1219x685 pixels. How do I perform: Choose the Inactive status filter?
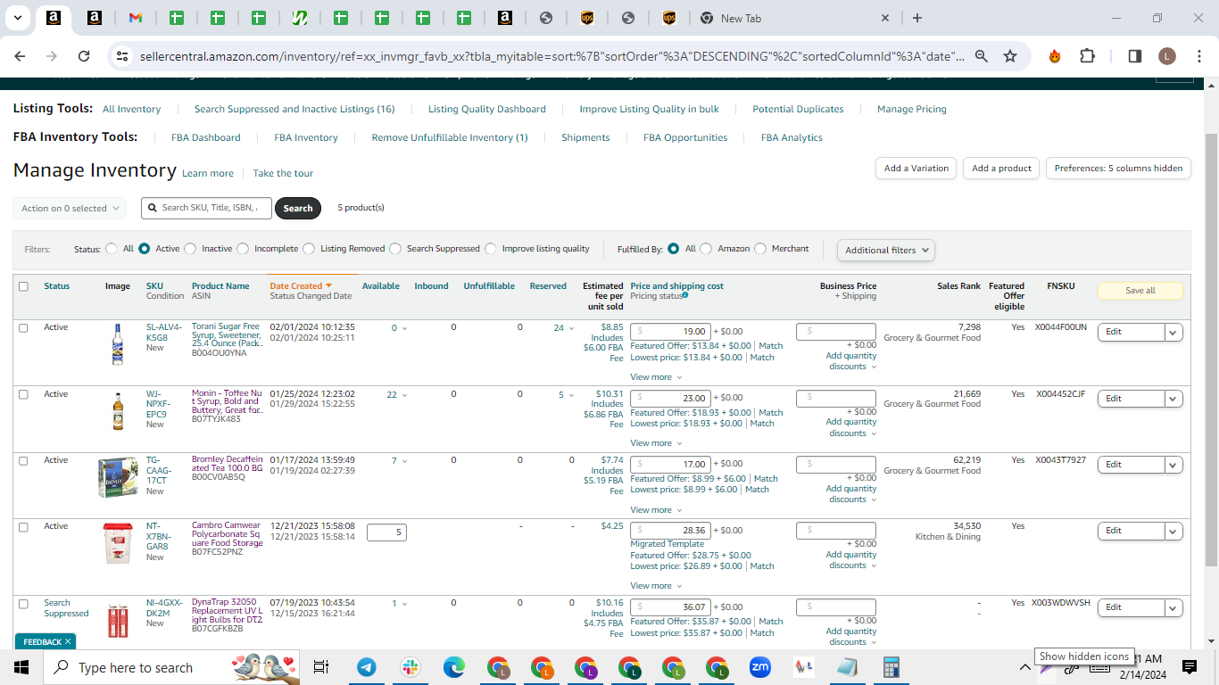190,249
